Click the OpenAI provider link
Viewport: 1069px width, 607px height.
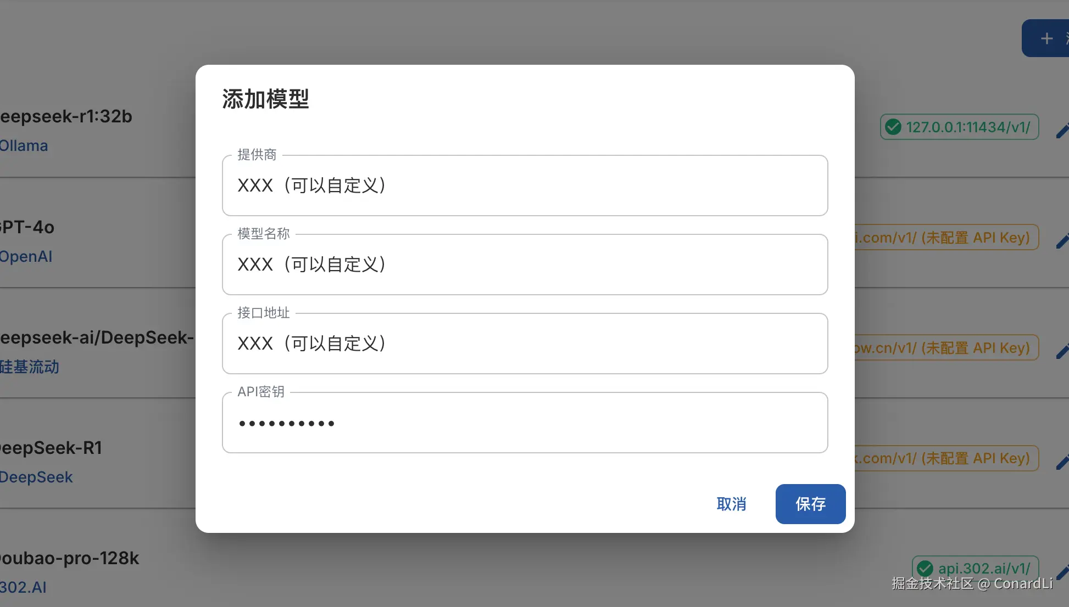pyautogui.click(x=26, y=256)
